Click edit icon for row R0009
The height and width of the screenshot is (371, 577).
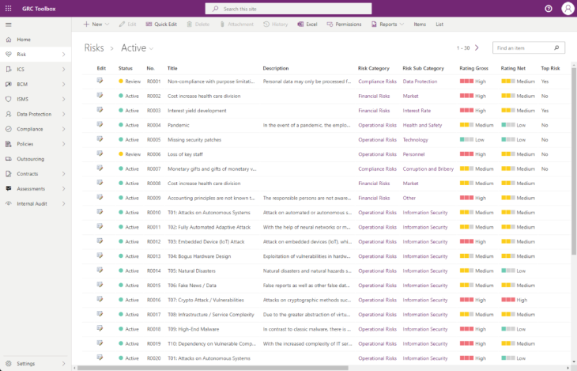click(x=100, y=198)
